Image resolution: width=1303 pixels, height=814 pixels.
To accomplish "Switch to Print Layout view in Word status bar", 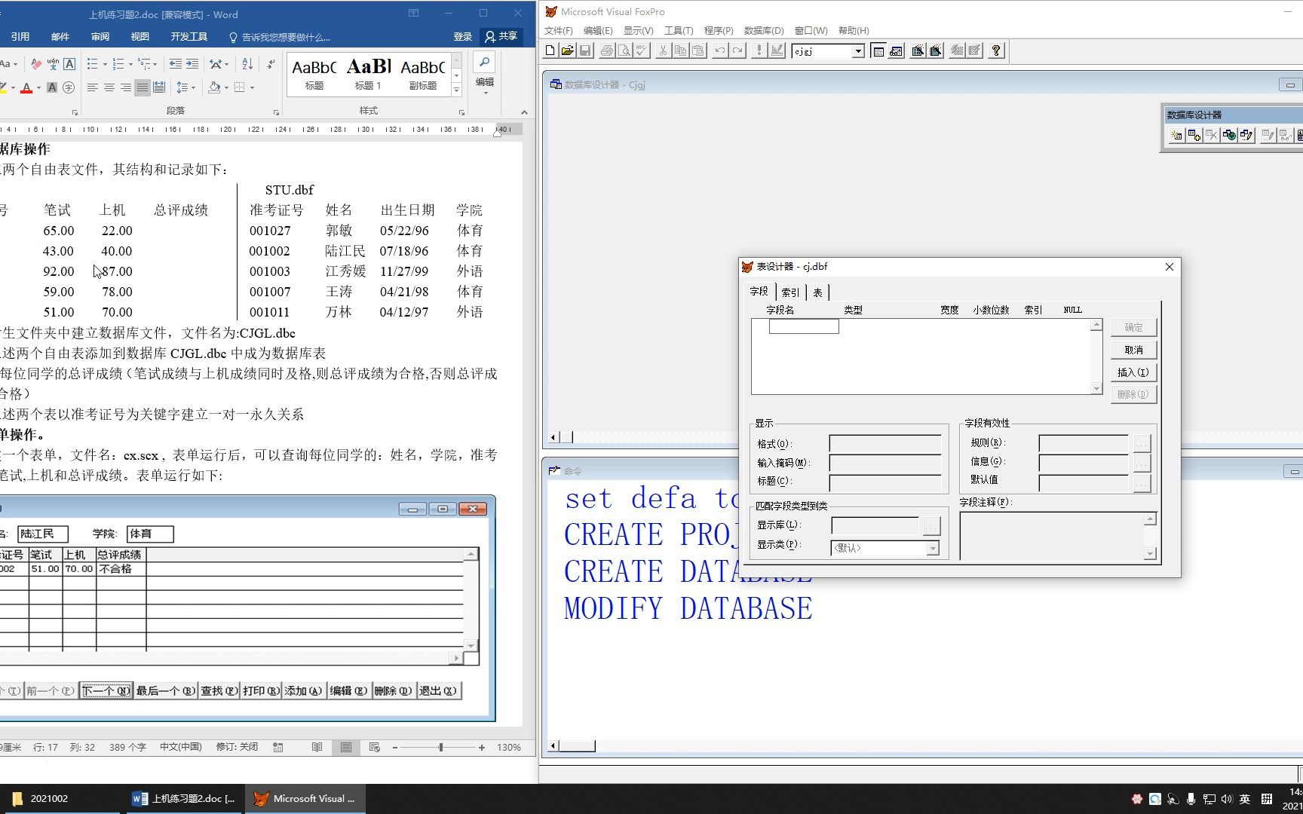I will point(345,747).
